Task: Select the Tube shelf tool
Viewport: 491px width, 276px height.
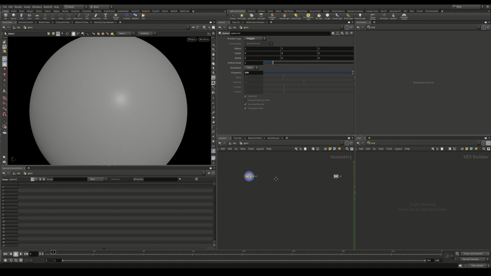Action: pyautogui.click(x=21, y=16)
